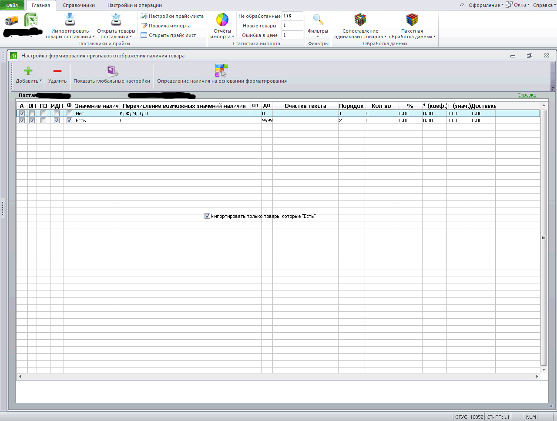The image size is (557, 421).
Task: Toggle column Ф checkbox in the Нет row
Action: pyautogui.click(x=69, y=114)
